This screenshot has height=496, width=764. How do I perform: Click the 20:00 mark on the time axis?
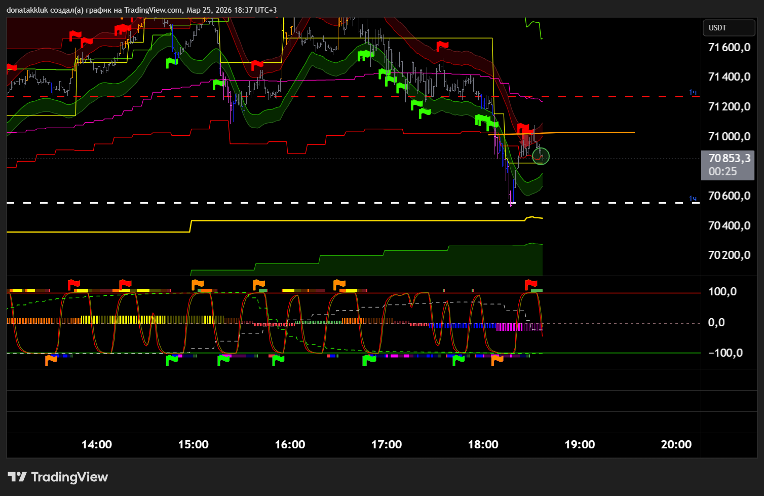point(676,445)
